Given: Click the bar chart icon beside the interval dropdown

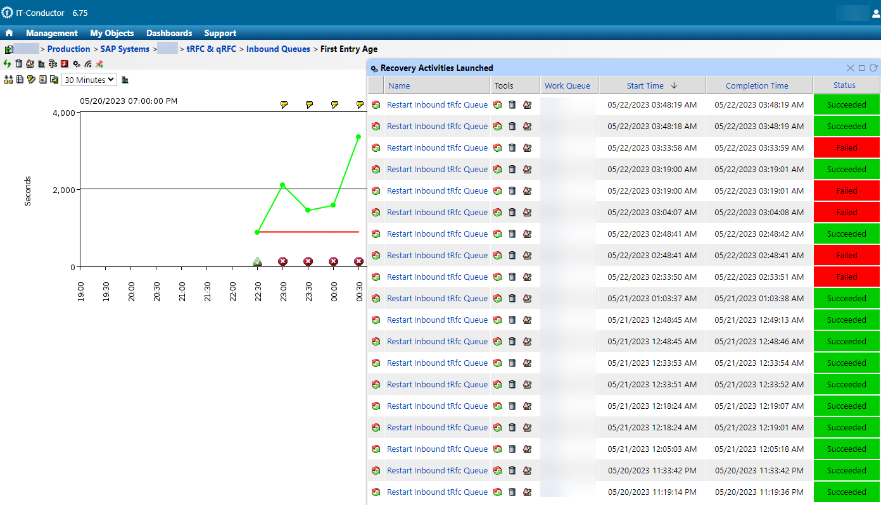Looking at the screenshot, I should pyautogui.click(x=125, y=80).
